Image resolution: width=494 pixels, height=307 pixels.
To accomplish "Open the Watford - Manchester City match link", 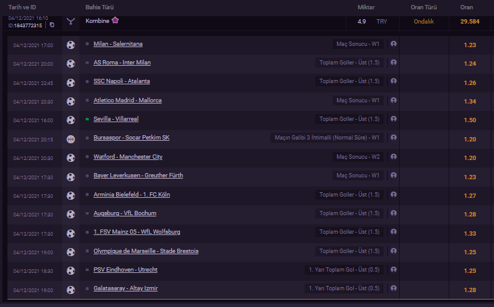I will 128,156.
